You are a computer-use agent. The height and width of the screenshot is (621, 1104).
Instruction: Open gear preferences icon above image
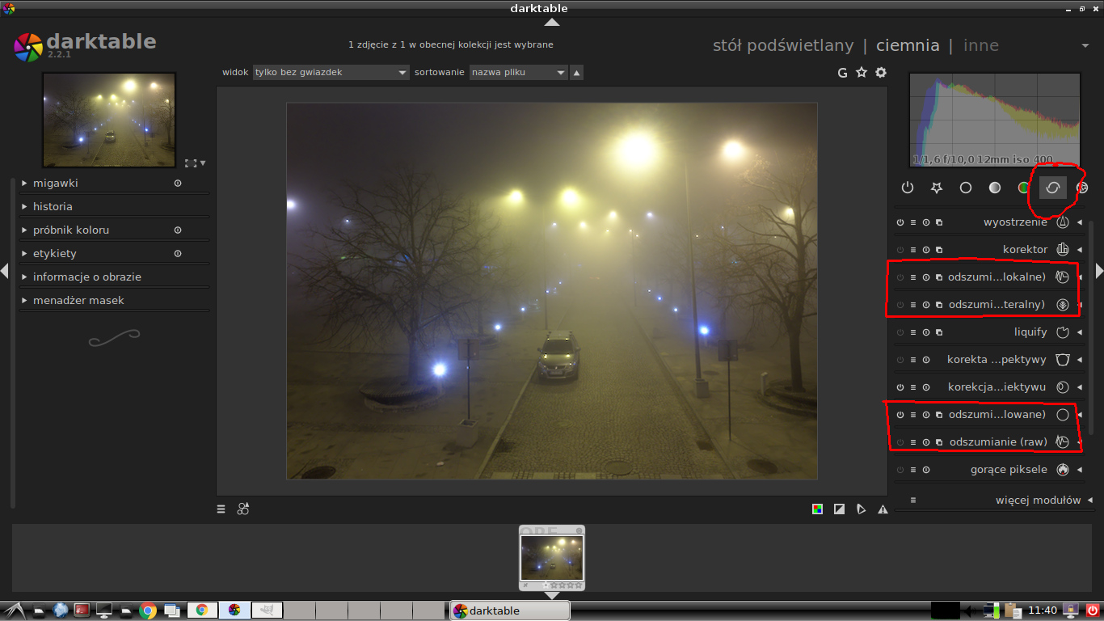point(881,73)
